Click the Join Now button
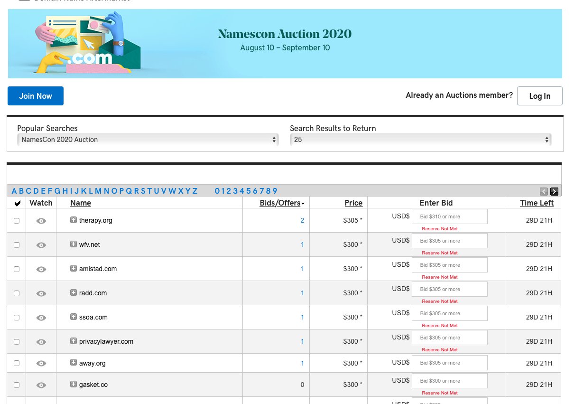 tap(36, 96)
